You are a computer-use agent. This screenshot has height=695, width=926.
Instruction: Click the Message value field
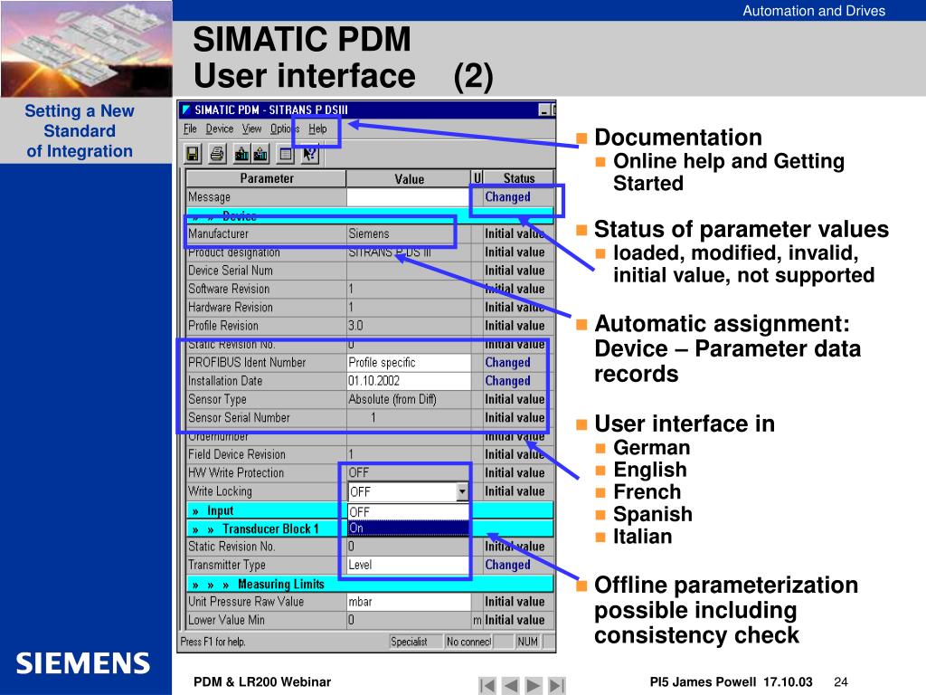[408, 196]
